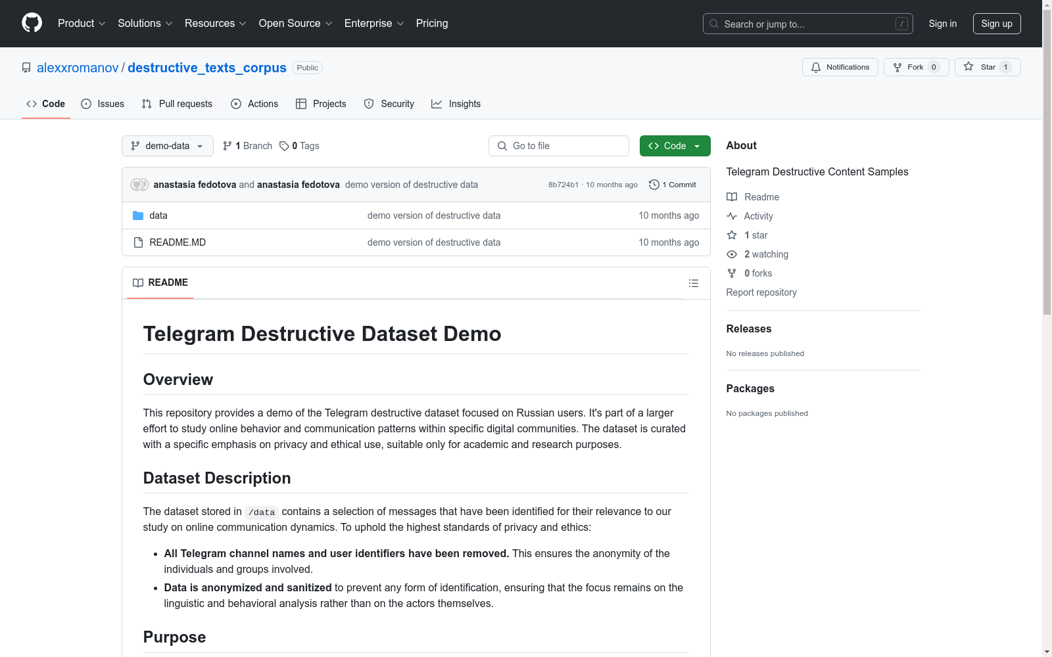The height and width of the screenshot is (657, 1052).
Task: Expand the Resources menu
Action: pos(216,24)
